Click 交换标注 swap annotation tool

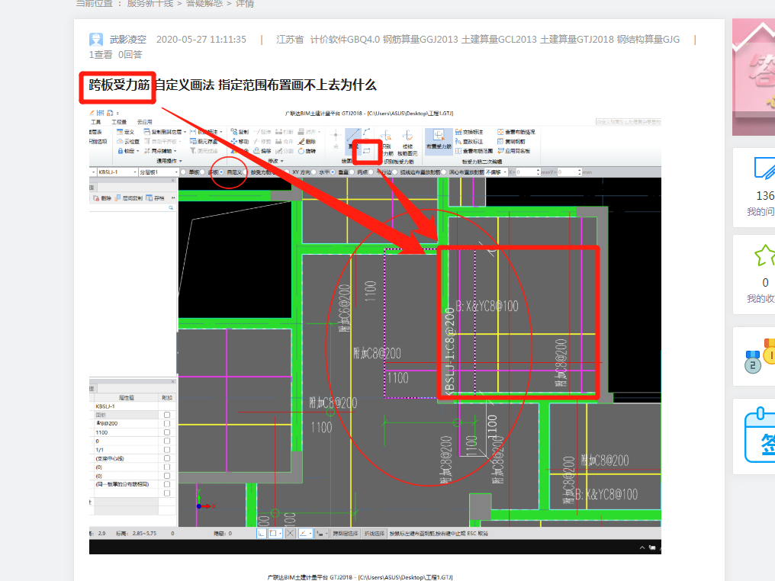click(469, 132)
